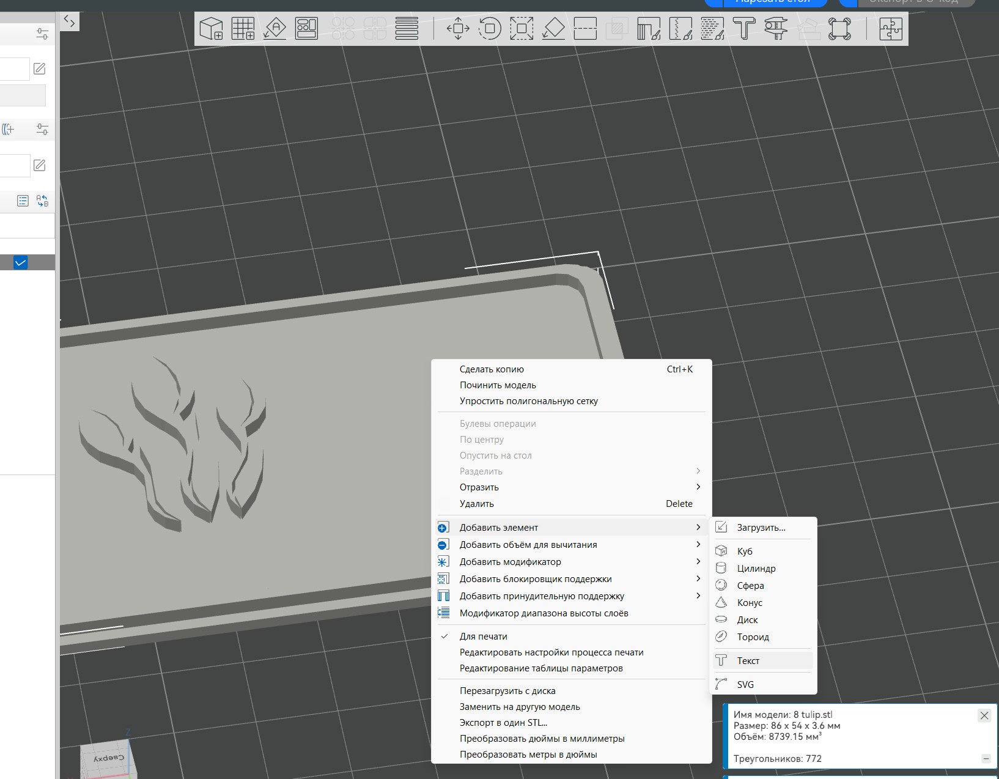Select the Auto orient tool
Viewport: 999px width, 779px height.
pyautogui.click(x=275, y=29)
